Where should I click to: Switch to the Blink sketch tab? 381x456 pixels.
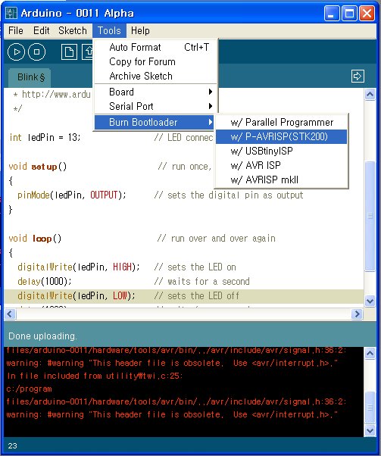tap(30, 78)
